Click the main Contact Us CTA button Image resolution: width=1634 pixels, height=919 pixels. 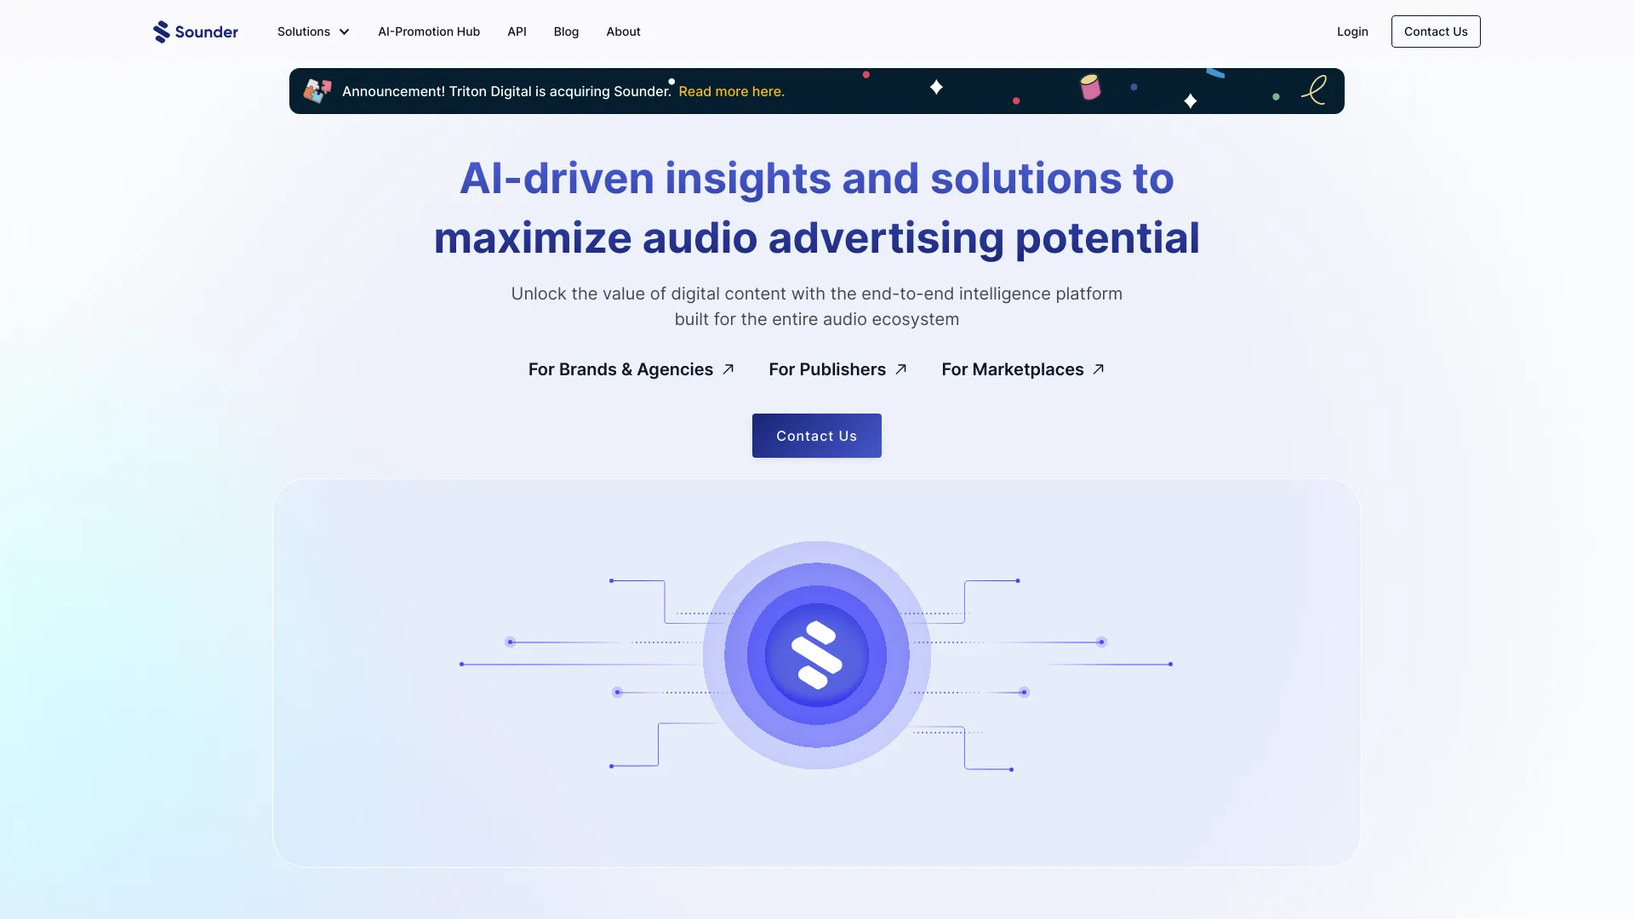coord(817,436)
